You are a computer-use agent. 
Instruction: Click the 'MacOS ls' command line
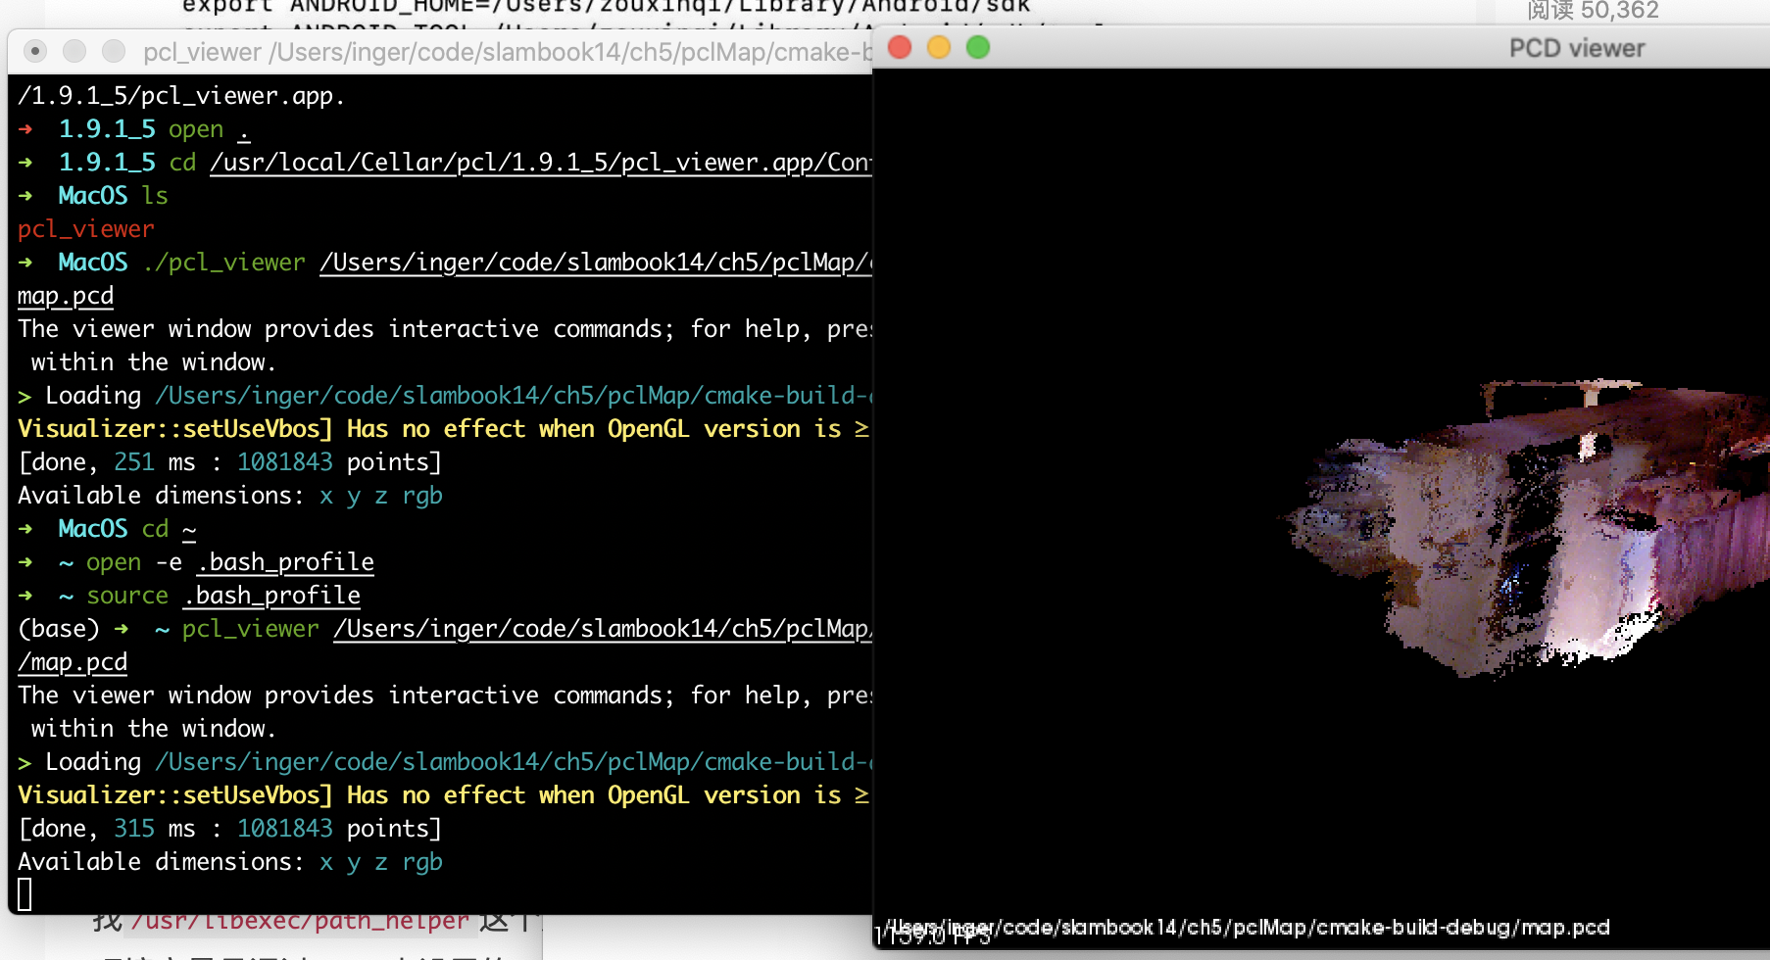(x=93, y=196)
